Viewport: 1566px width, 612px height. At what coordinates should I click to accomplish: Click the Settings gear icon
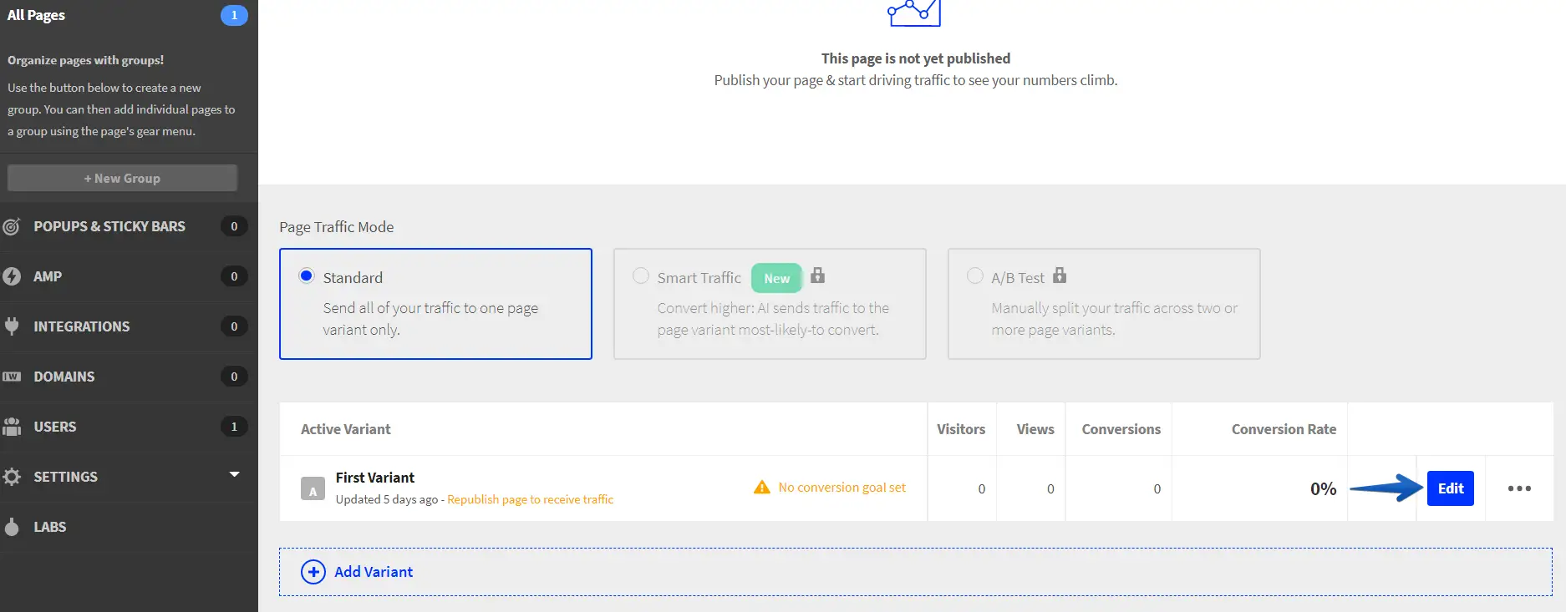point(12,477)
